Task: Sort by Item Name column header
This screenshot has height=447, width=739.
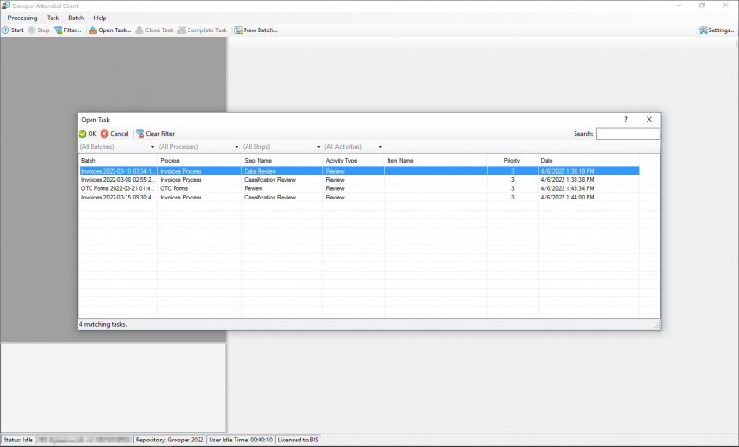Action: (x=436, y=161)
